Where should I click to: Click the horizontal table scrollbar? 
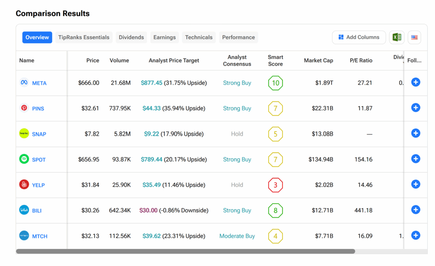tap(185, 251)
